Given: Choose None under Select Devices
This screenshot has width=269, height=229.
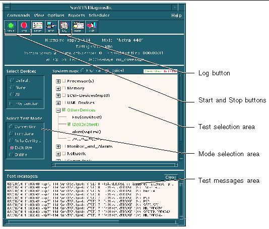Looking at the screenshot, I should (x=12, y=87).
